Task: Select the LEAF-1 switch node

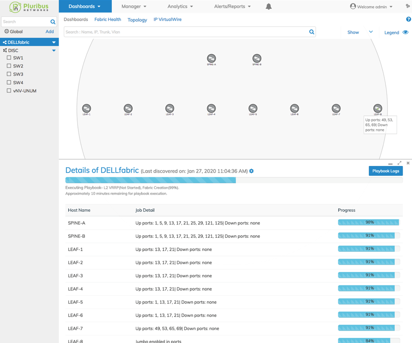Action: pos(86,108)
